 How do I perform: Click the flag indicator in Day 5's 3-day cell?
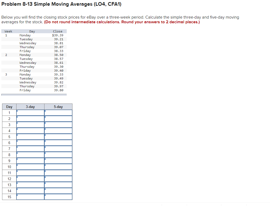pyautogui.click(x=18, y=135)
